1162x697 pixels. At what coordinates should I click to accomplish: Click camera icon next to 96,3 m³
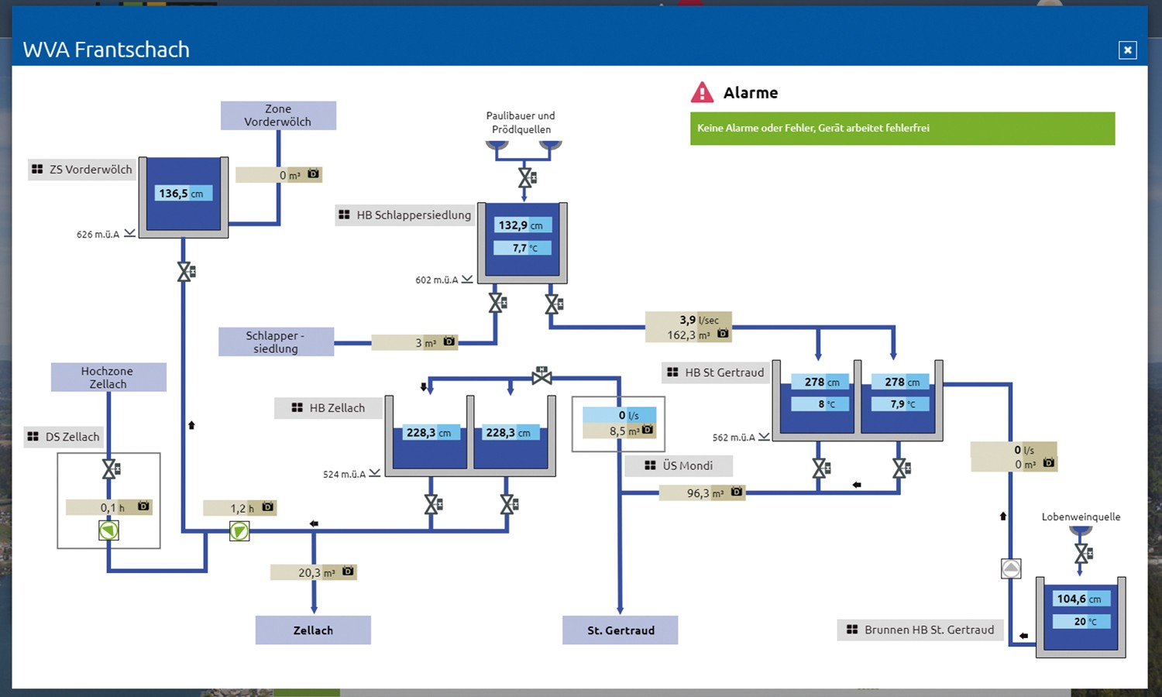(737, 492)
